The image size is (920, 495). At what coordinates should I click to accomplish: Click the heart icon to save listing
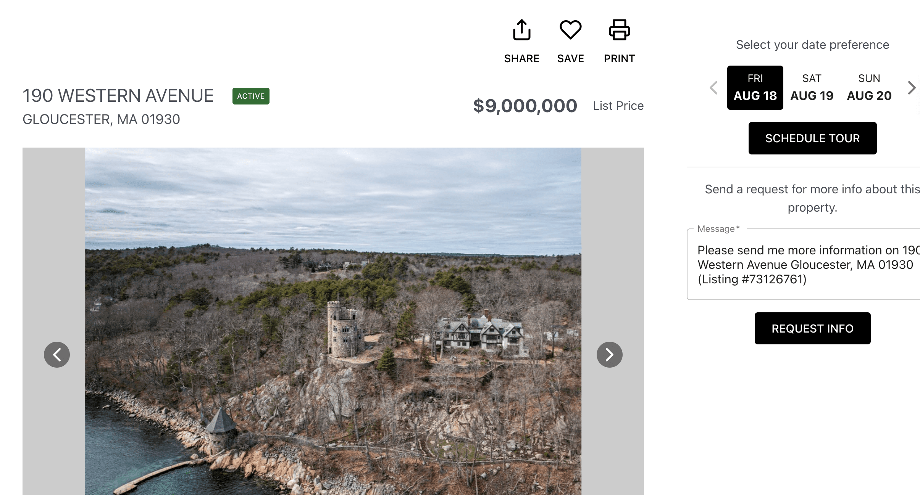[x=570, y=30]
